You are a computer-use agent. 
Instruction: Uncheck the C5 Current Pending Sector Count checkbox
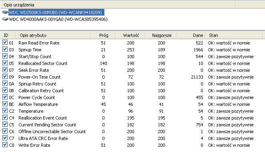coord(5,124)
